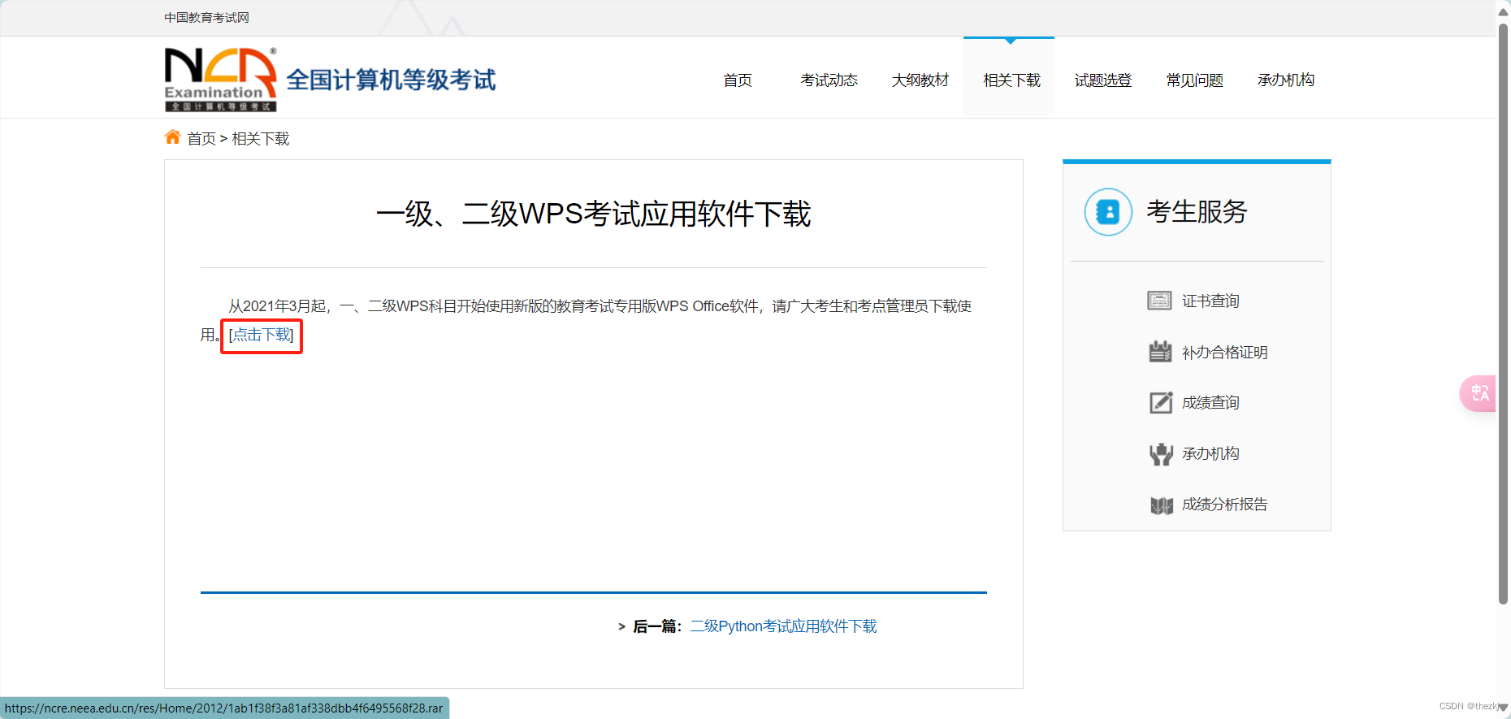Open the 试题选登 menu item

tap(1102, 80)
